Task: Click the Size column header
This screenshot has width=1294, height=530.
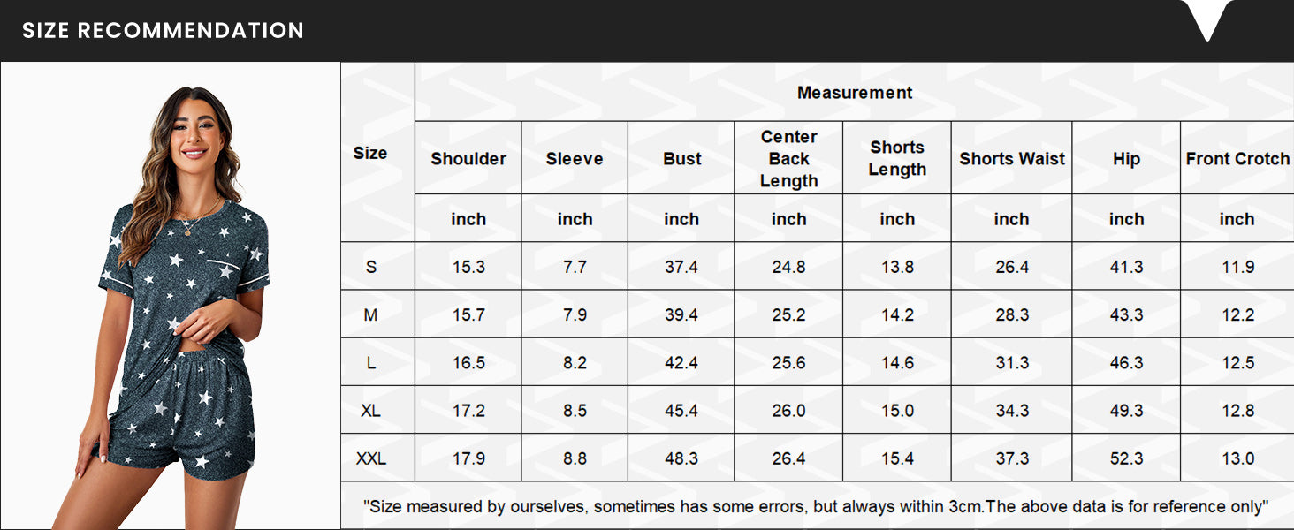Action: (x=370, y=153)
